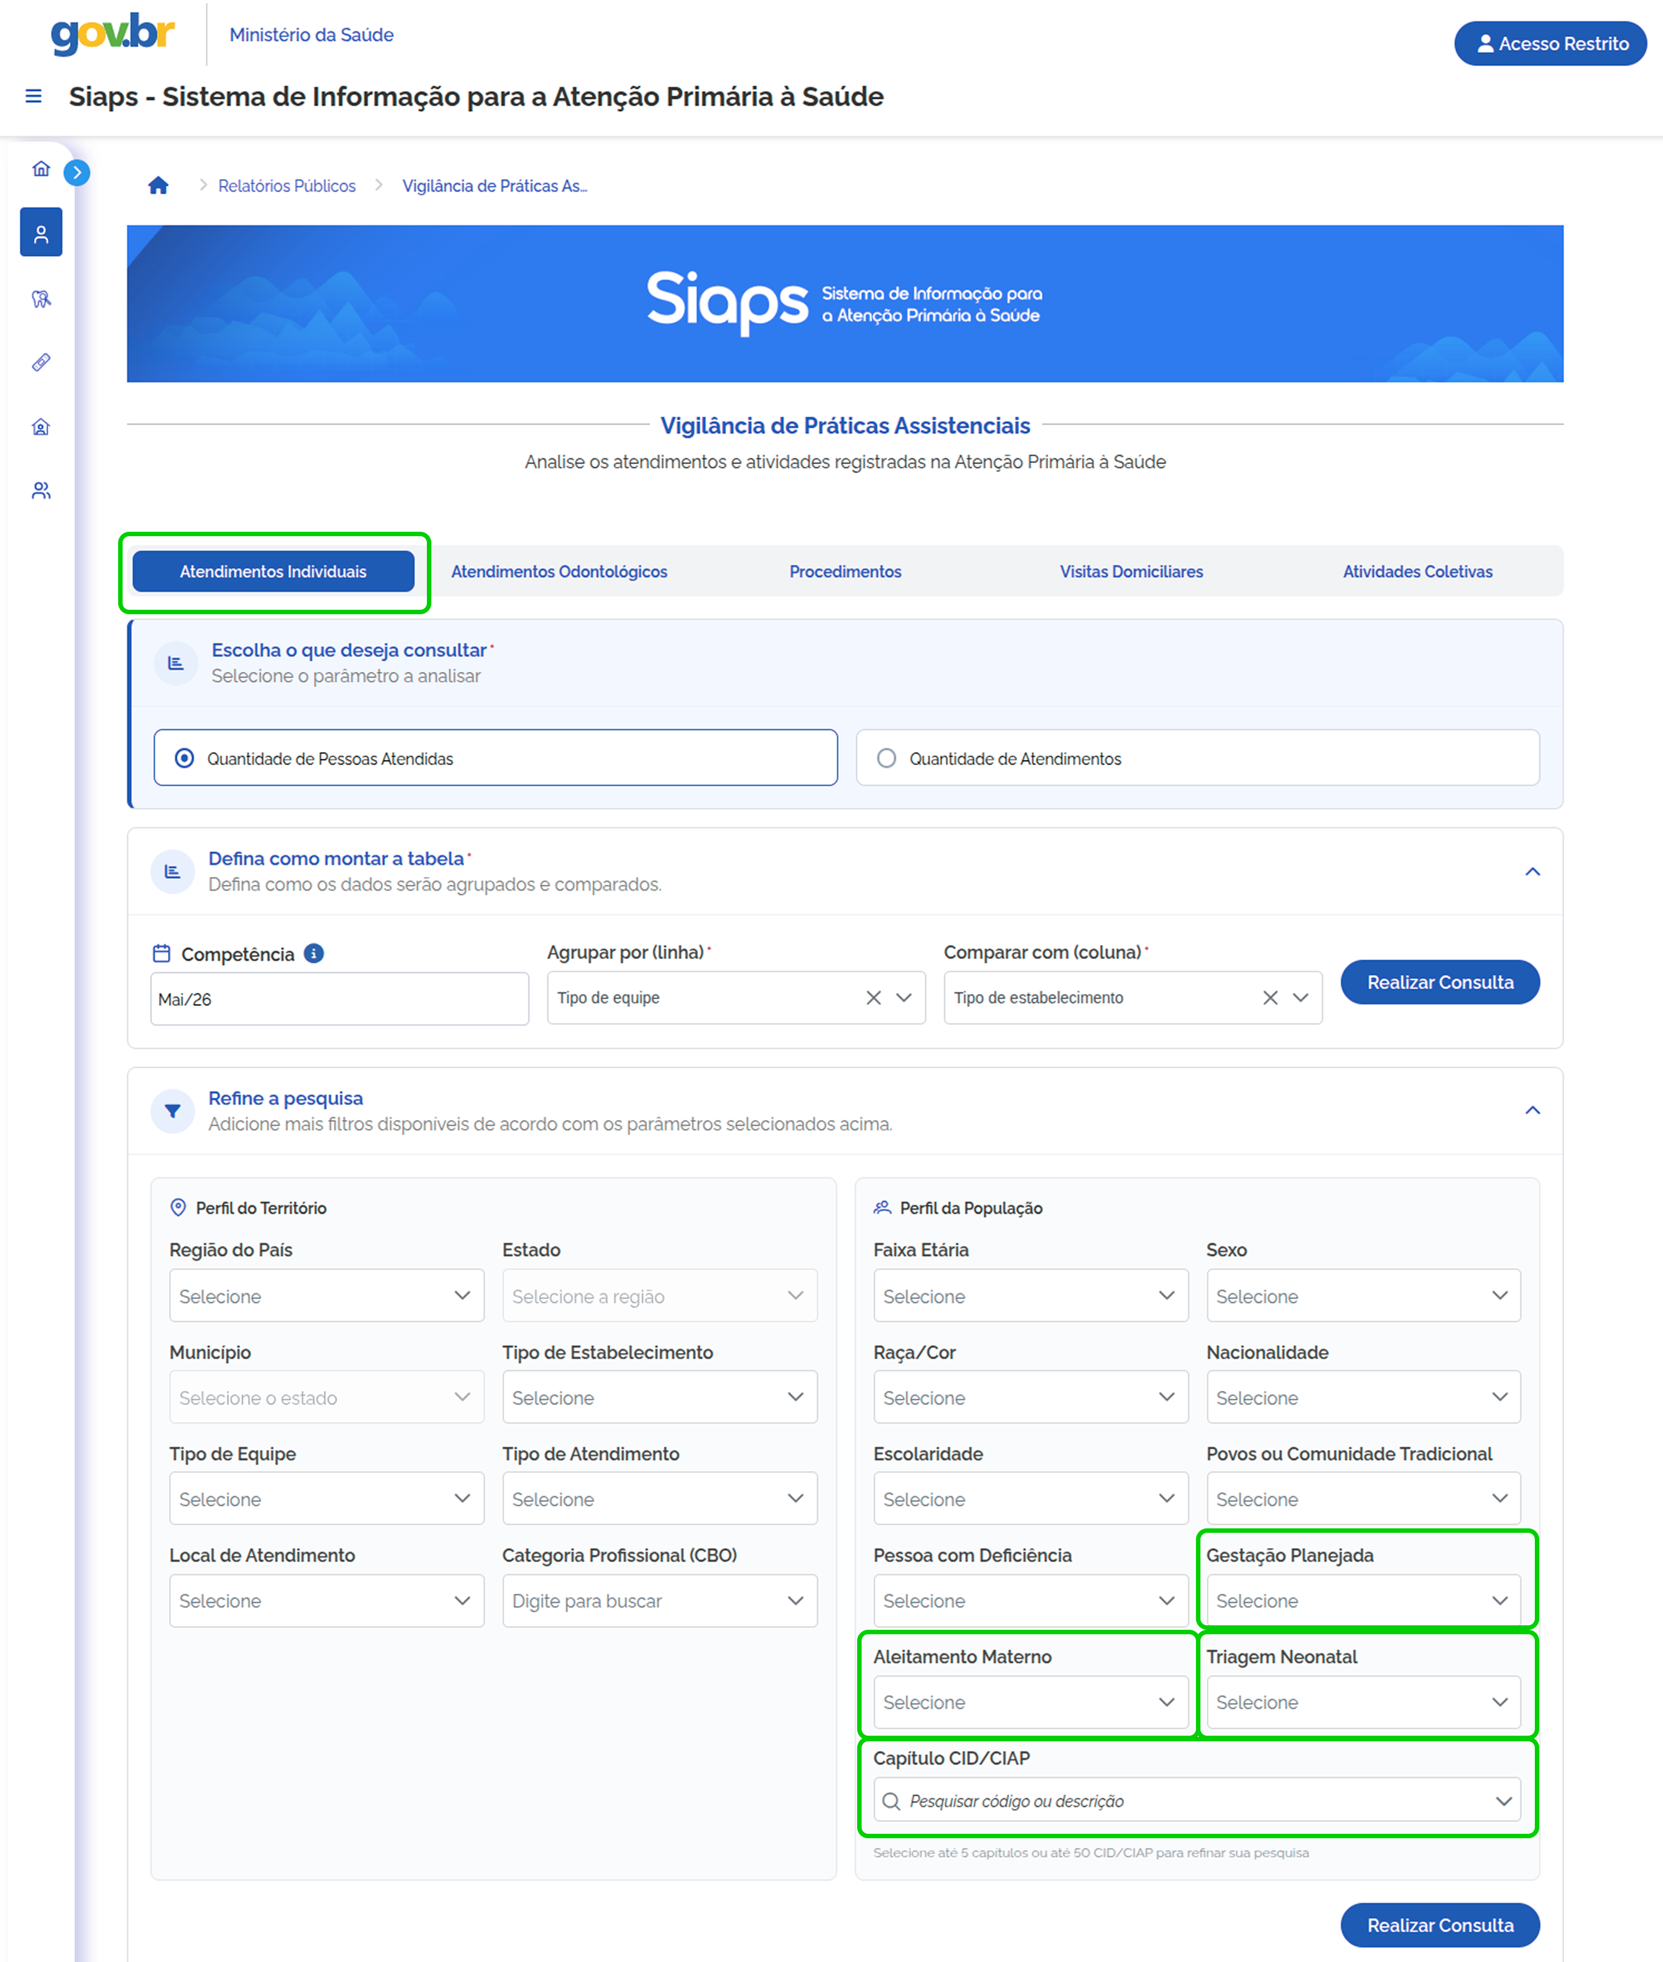The height and width of the screenshot is (1962, 1663).
Task: Click the chart icon beside Escolha o que deseja consultar
Action: (176, 663)
